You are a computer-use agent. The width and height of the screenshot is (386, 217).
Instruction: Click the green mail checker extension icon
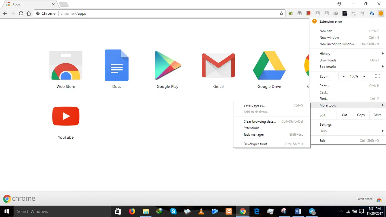290,13
